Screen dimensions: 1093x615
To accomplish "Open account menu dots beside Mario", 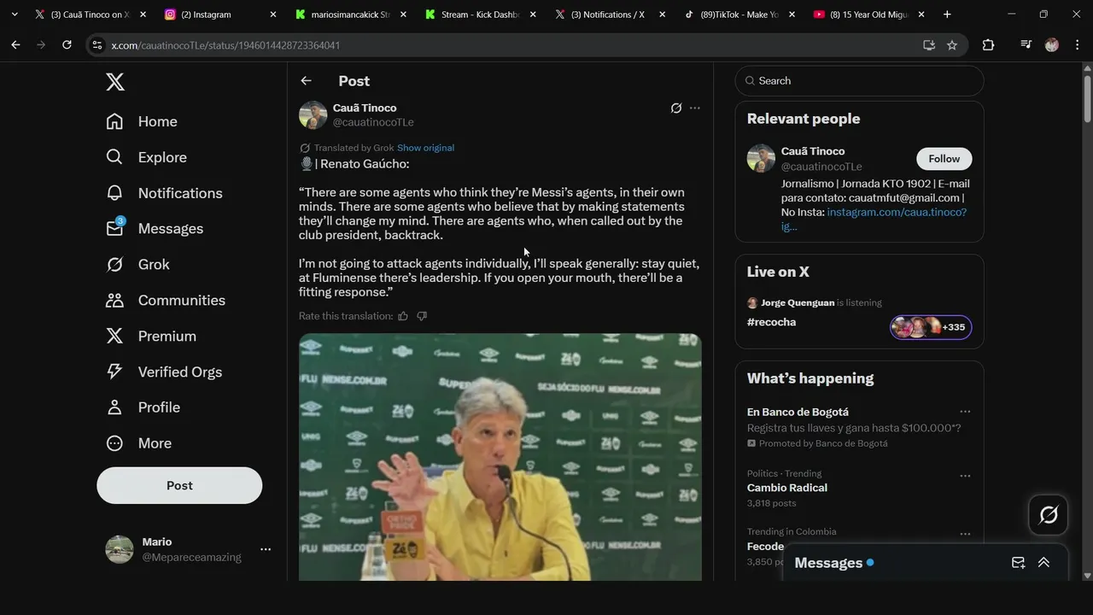I will [266, 549].
